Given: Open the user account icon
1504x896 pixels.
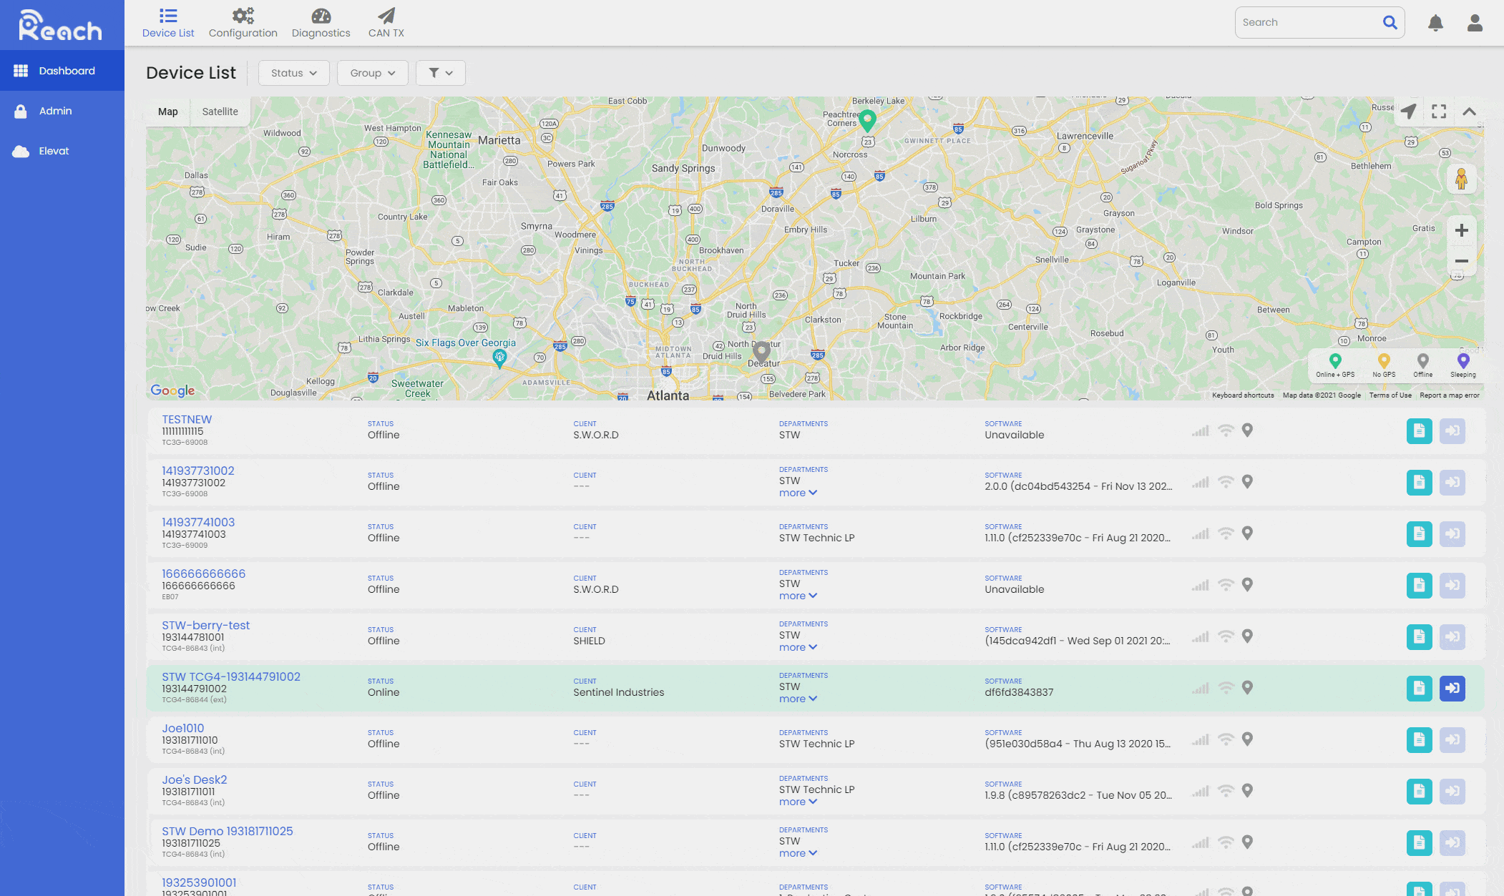Looking at the screenshot, I should click(x=1474, y=22).
